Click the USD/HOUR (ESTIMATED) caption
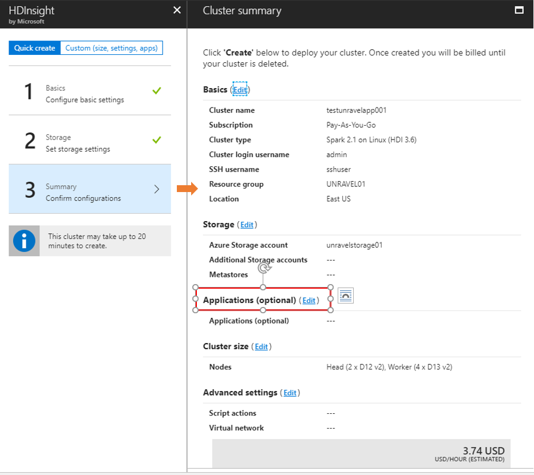 point(470,460)
